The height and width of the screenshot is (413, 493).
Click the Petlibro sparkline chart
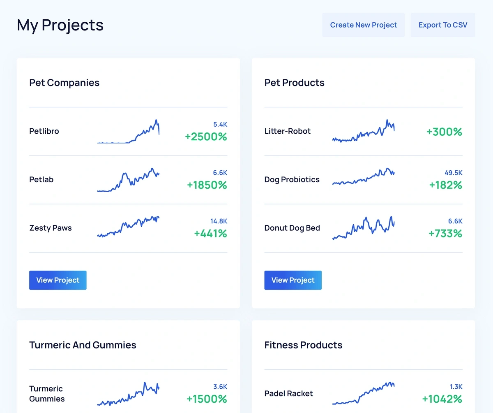pos(128,132)
